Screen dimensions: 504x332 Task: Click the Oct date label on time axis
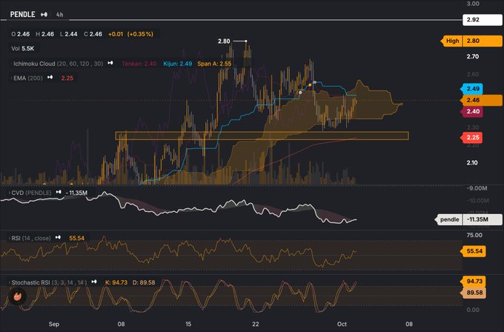tap(342, 324)
